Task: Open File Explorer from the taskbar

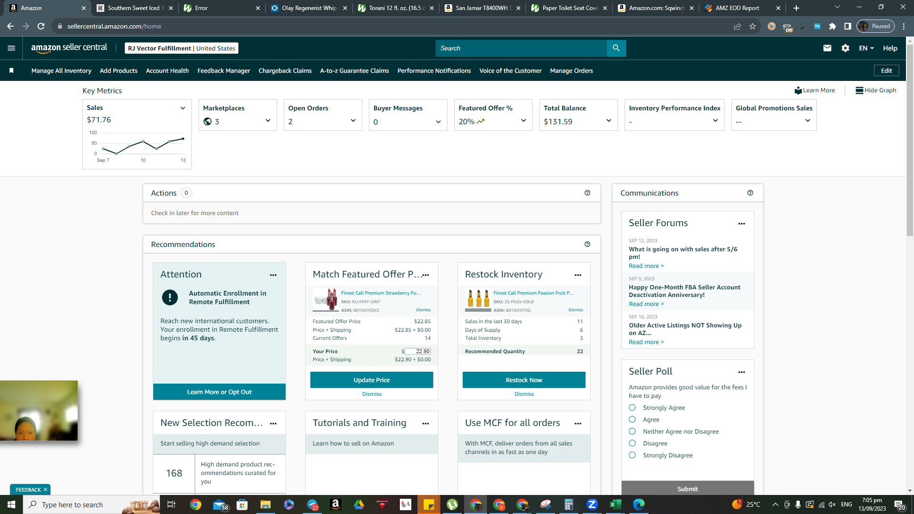Action: tap(266, 504)
